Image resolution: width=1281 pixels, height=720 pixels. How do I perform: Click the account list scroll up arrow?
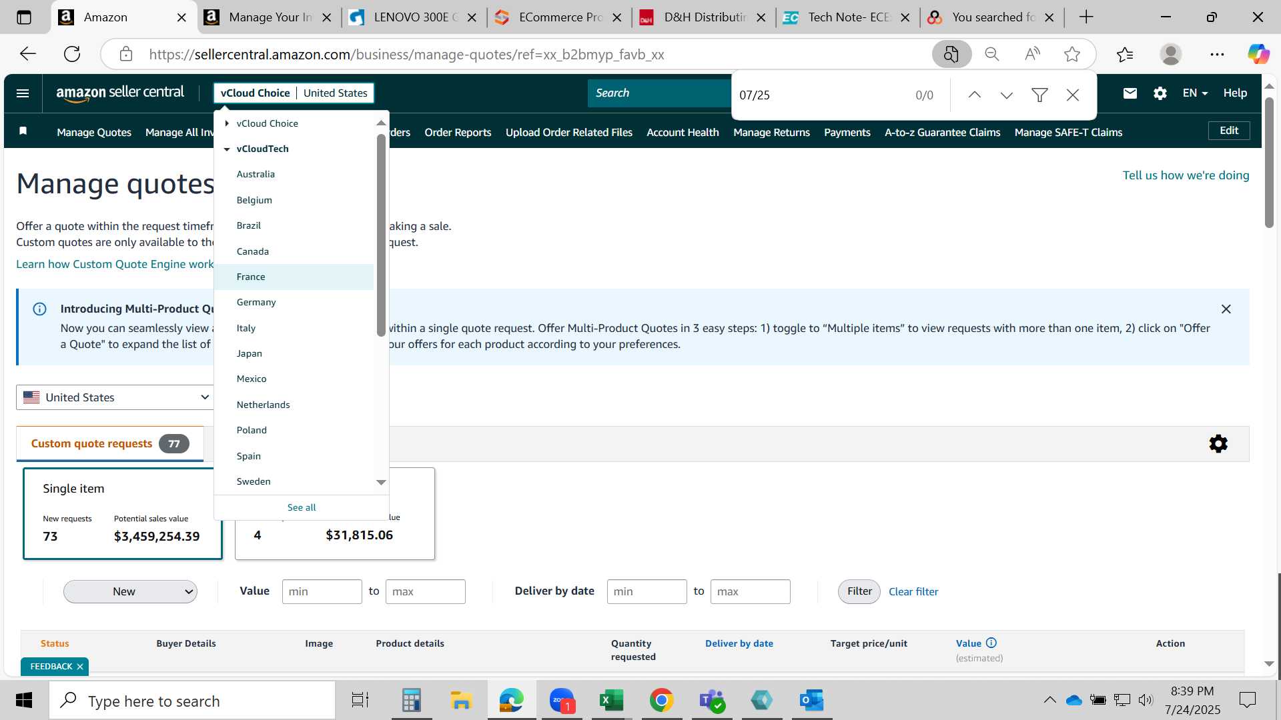pos(381,123)
